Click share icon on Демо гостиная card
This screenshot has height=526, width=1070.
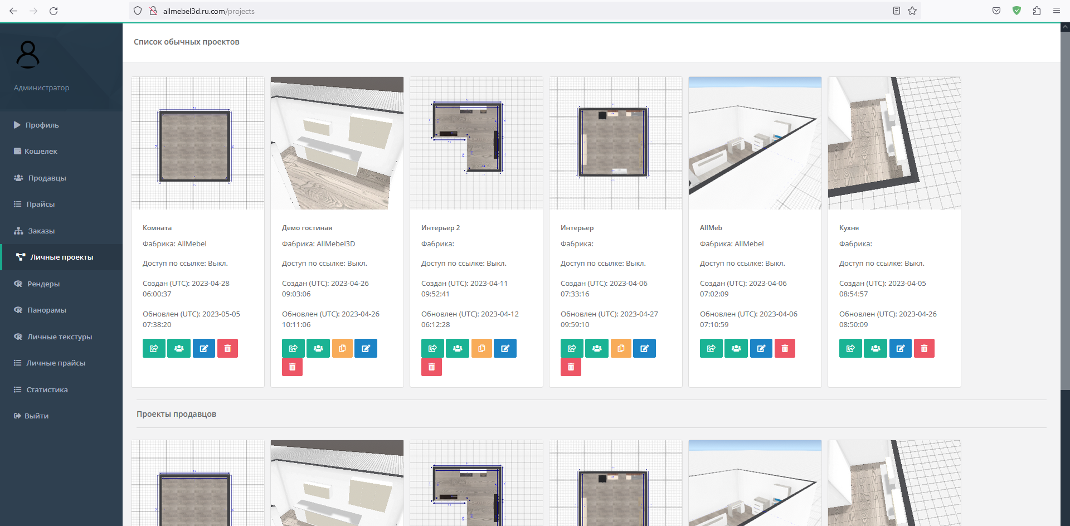tap(293, 348)
